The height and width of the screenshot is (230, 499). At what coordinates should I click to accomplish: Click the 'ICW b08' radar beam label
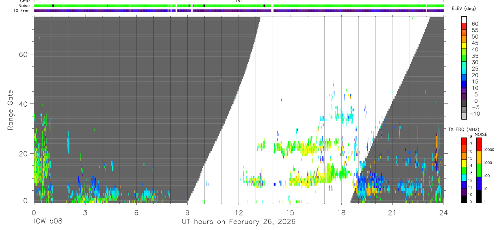pyautogui.click(x=48, y=222)
